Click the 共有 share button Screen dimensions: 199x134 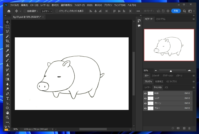[x=176, y=11]
